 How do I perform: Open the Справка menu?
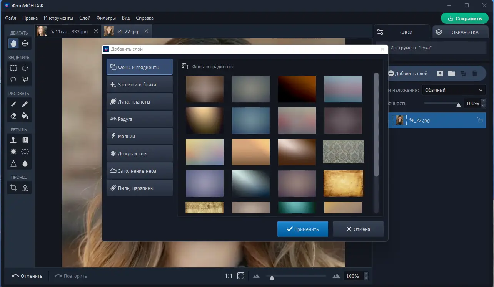coord(144,18)
